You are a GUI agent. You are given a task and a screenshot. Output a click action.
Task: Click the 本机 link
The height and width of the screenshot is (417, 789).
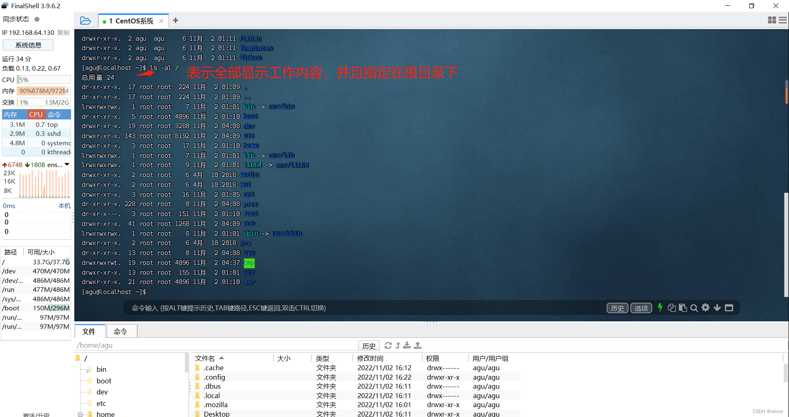pos(65,206)
